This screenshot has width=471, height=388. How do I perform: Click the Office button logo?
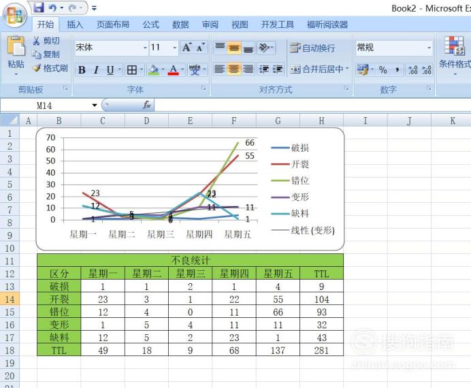coord(15,15)
